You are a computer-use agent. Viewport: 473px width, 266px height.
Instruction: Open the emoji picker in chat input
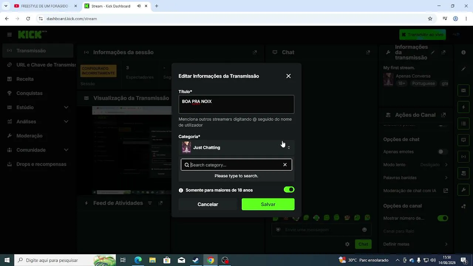coord(364,230)
